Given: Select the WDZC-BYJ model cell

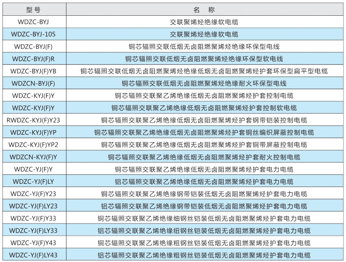Looking at the screenshot, I should coord(33,22).
